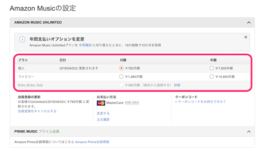Image resolution: width=261 pixels, height=152 pixels.
Task: Collapse the Amazon Music Unlimited section
Action: pyautogui.click(x=248, y=22)
